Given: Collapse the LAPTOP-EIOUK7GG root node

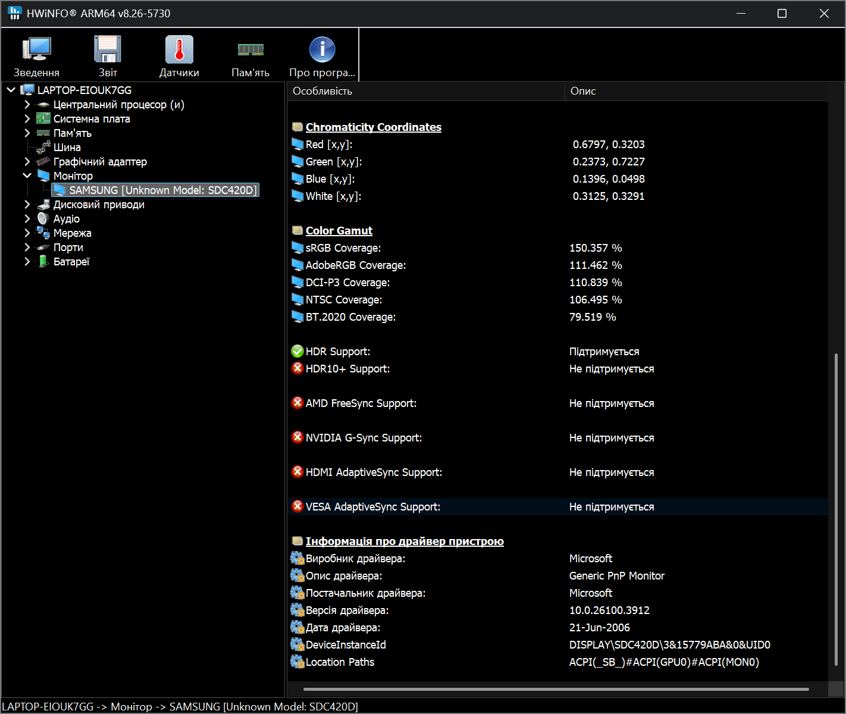Looking at the screenshot, I should [x=11, y=90].
